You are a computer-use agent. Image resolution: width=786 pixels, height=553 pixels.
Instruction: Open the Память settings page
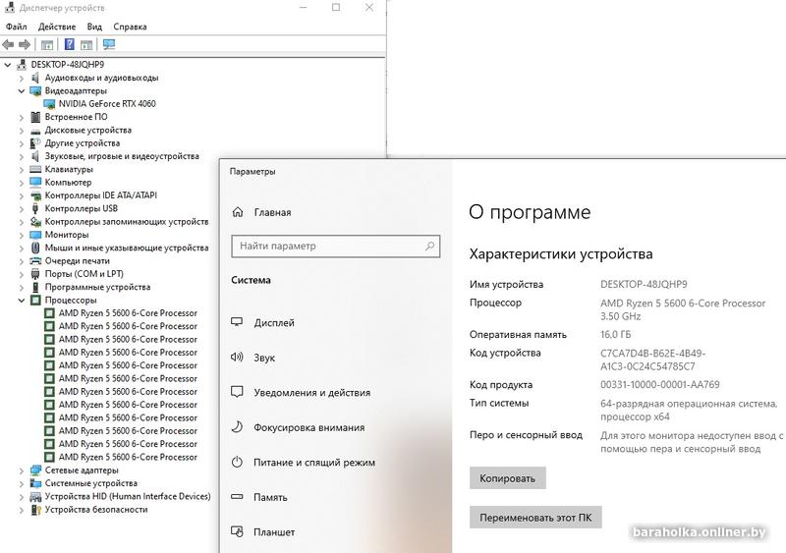(270, 497)
